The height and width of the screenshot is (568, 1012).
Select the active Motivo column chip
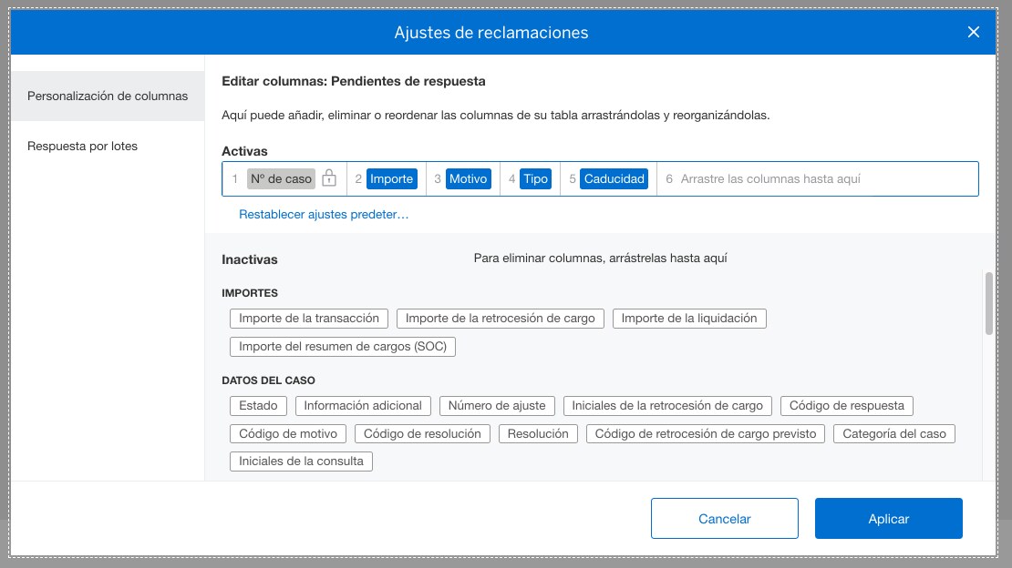point(469,178)
